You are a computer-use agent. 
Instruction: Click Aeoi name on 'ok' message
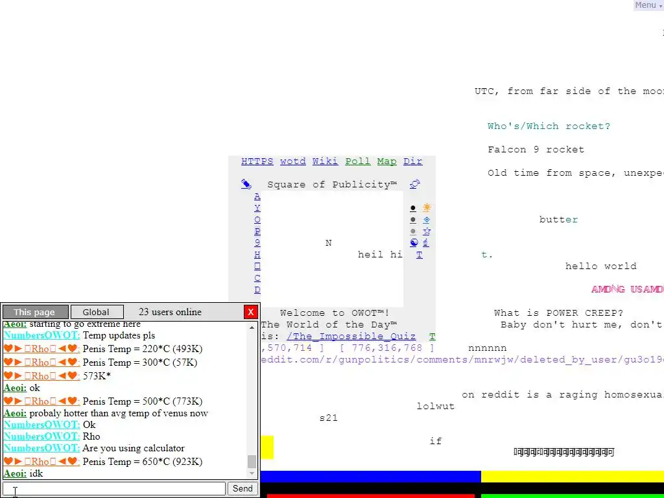coord(15,388)
